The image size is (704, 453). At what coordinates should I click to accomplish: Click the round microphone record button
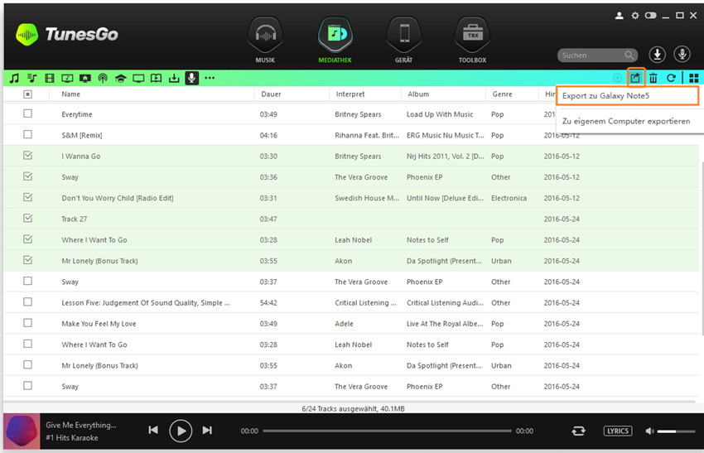click(x=682, y=55)
